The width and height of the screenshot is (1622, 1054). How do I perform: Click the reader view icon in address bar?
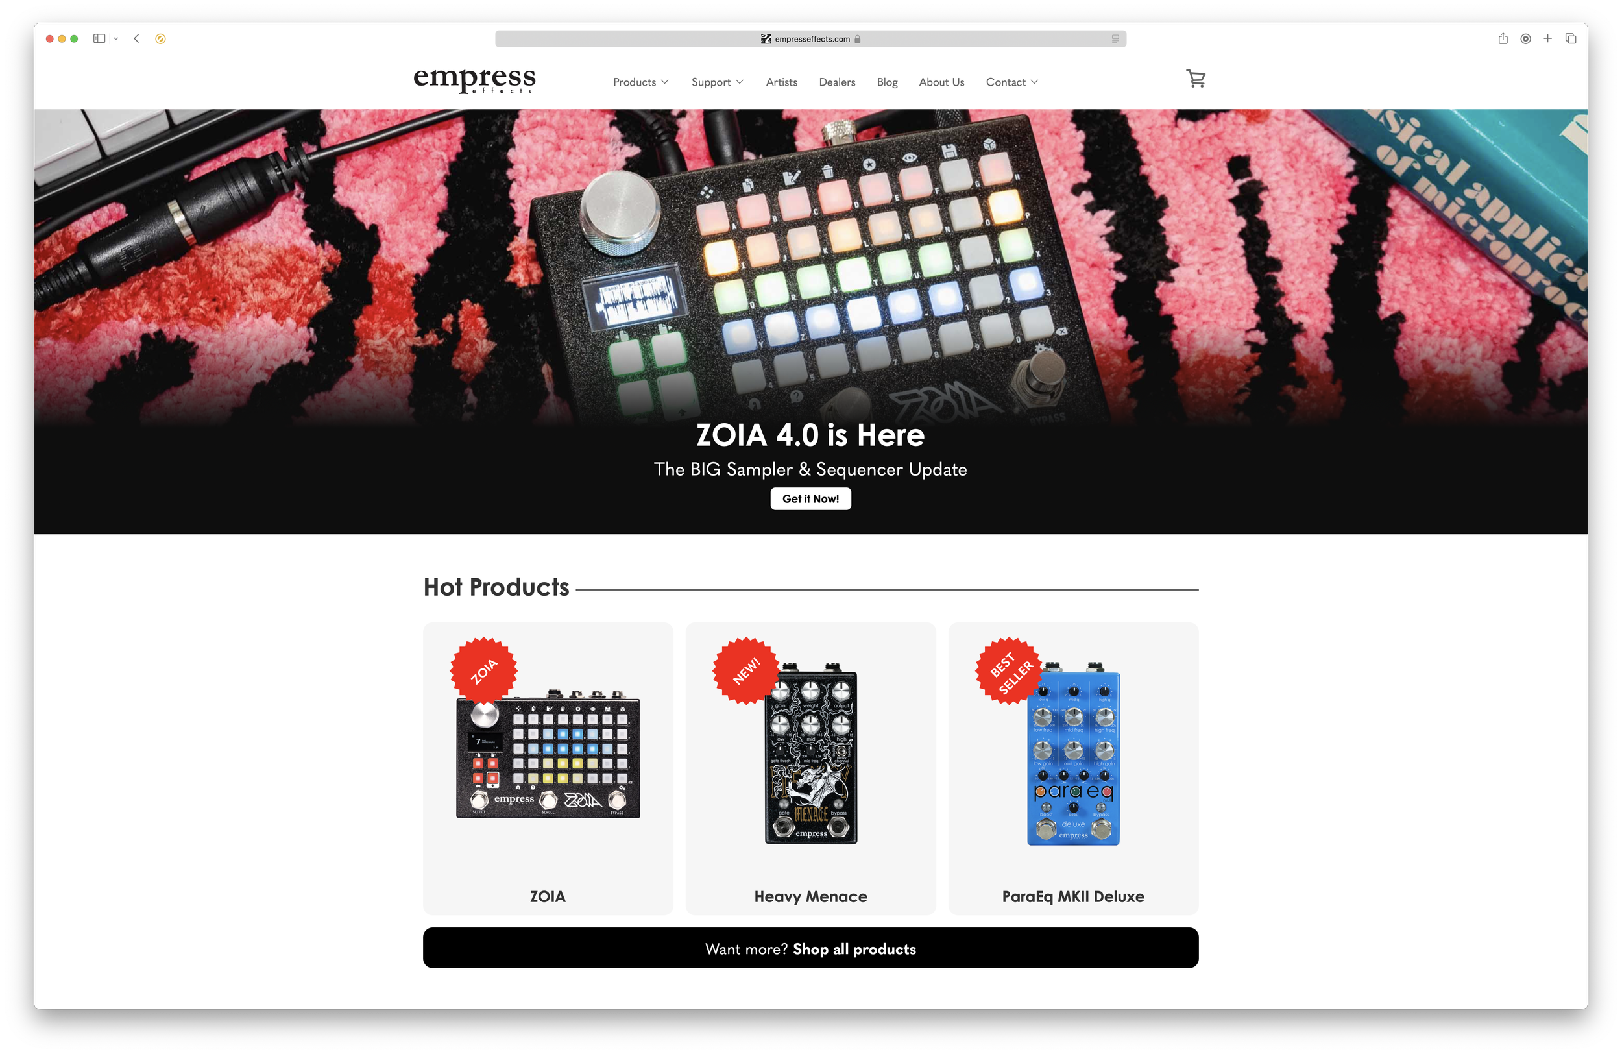(1116, 39)
